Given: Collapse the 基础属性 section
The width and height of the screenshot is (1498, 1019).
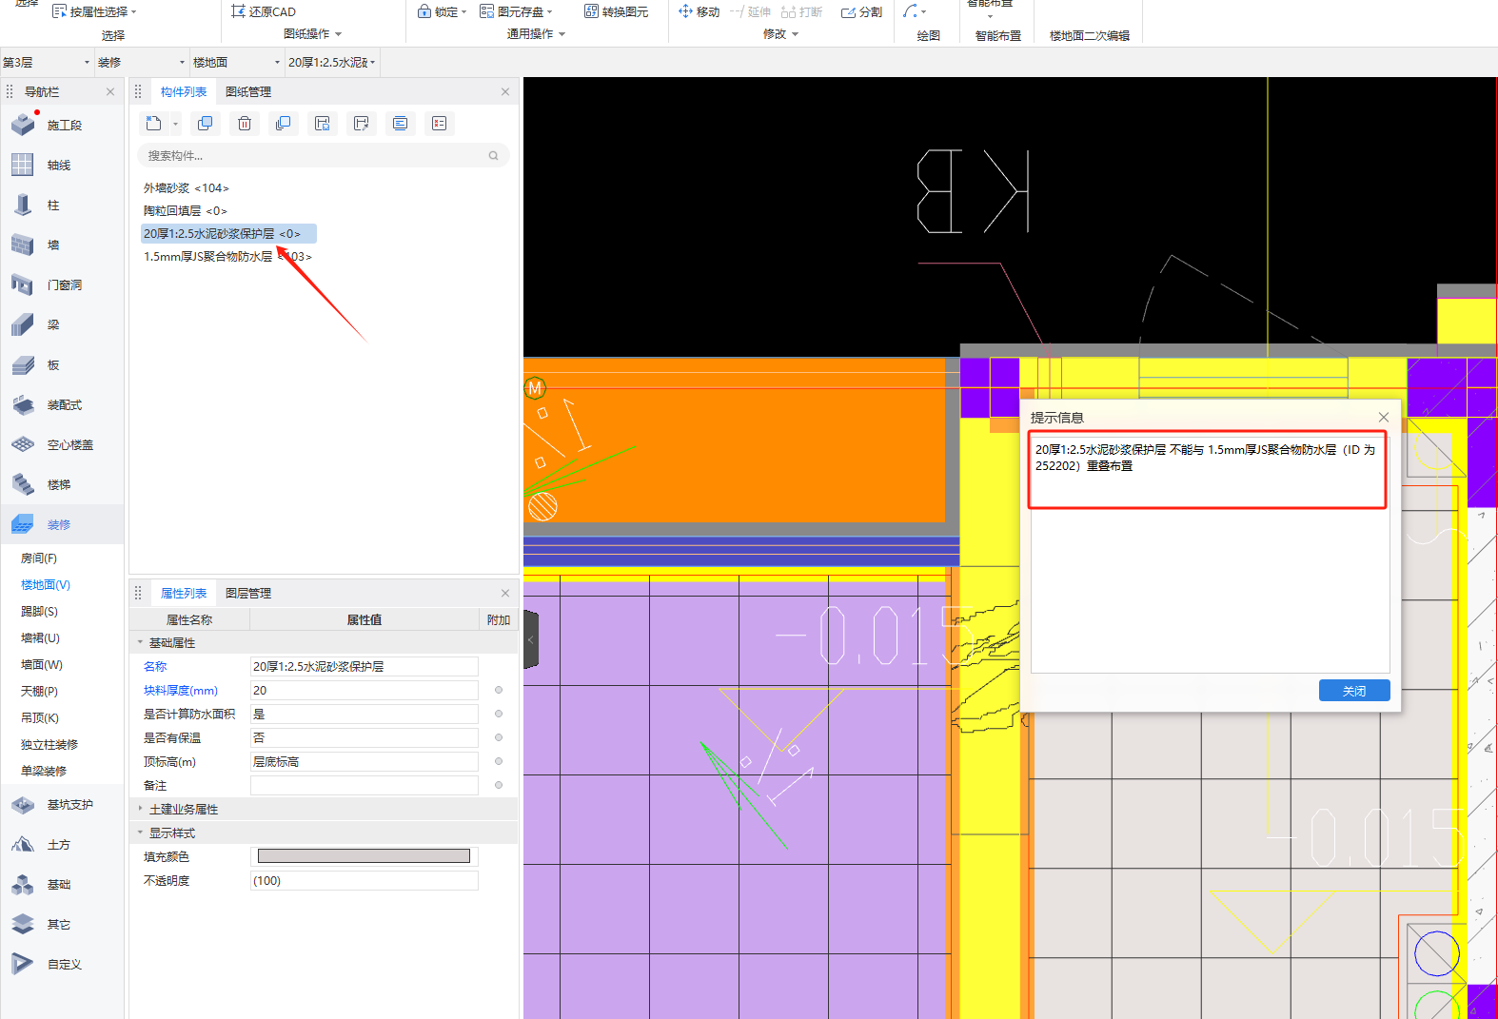Looking at the screenshot, I should pyautogui.click(x=140, y=642).
